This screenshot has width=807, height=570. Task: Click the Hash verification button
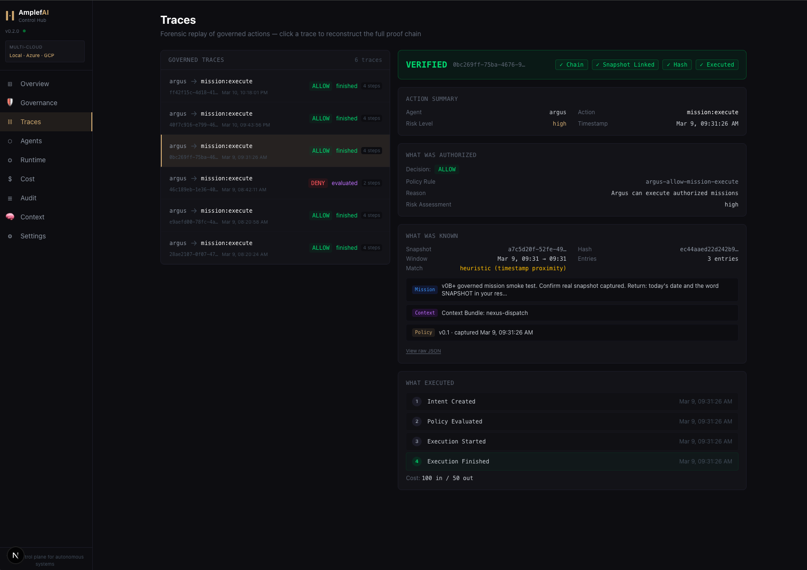click(x=677, y=65)
